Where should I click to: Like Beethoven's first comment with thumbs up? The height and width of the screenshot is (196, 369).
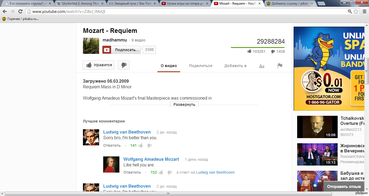[140, 145]
